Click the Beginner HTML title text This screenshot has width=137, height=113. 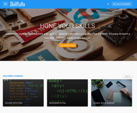[58, 103]
